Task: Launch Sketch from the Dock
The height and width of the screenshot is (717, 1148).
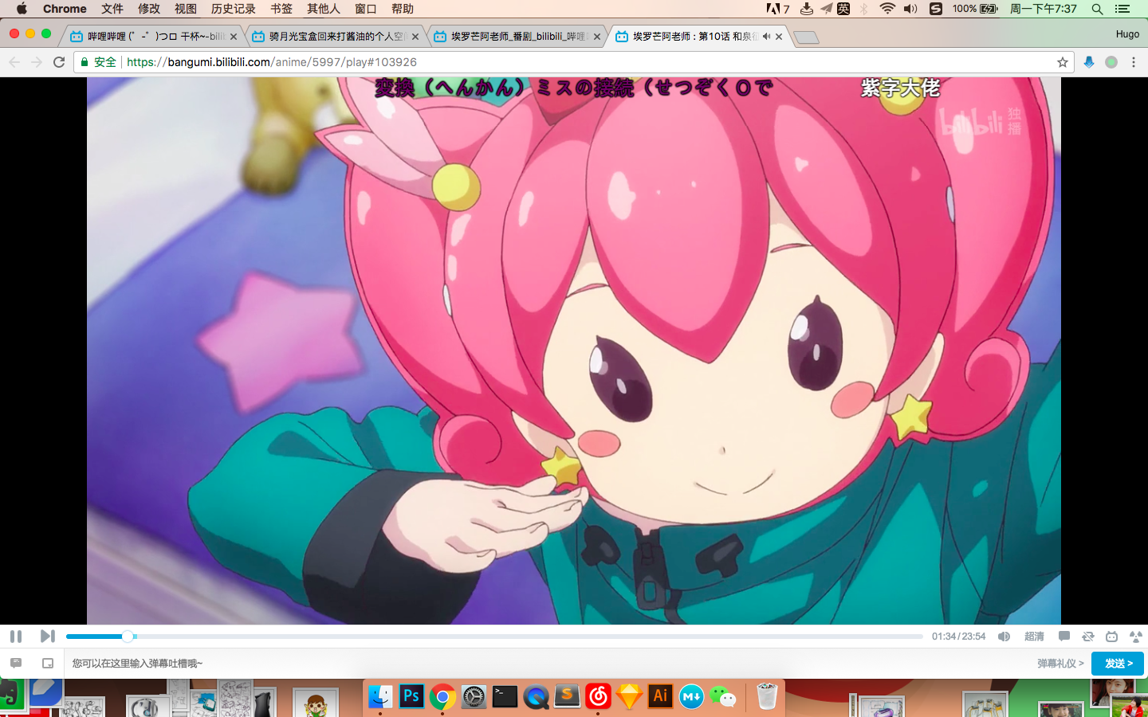Action: (629, 697)
